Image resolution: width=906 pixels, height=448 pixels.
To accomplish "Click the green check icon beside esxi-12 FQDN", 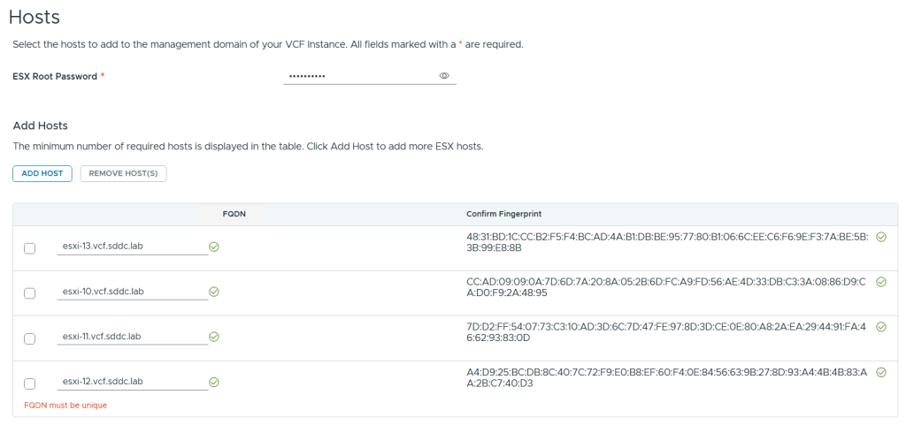I will click(x=214, y=383).
